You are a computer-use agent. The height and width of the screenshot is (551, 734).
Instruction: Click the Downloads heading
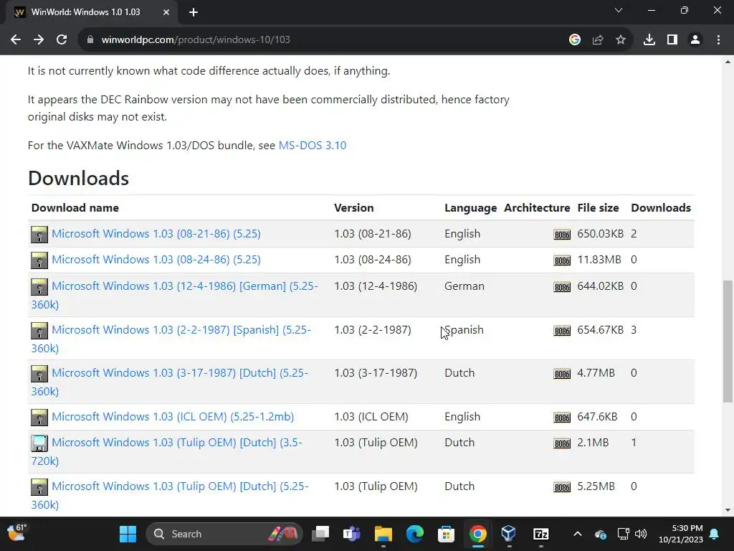78,178
